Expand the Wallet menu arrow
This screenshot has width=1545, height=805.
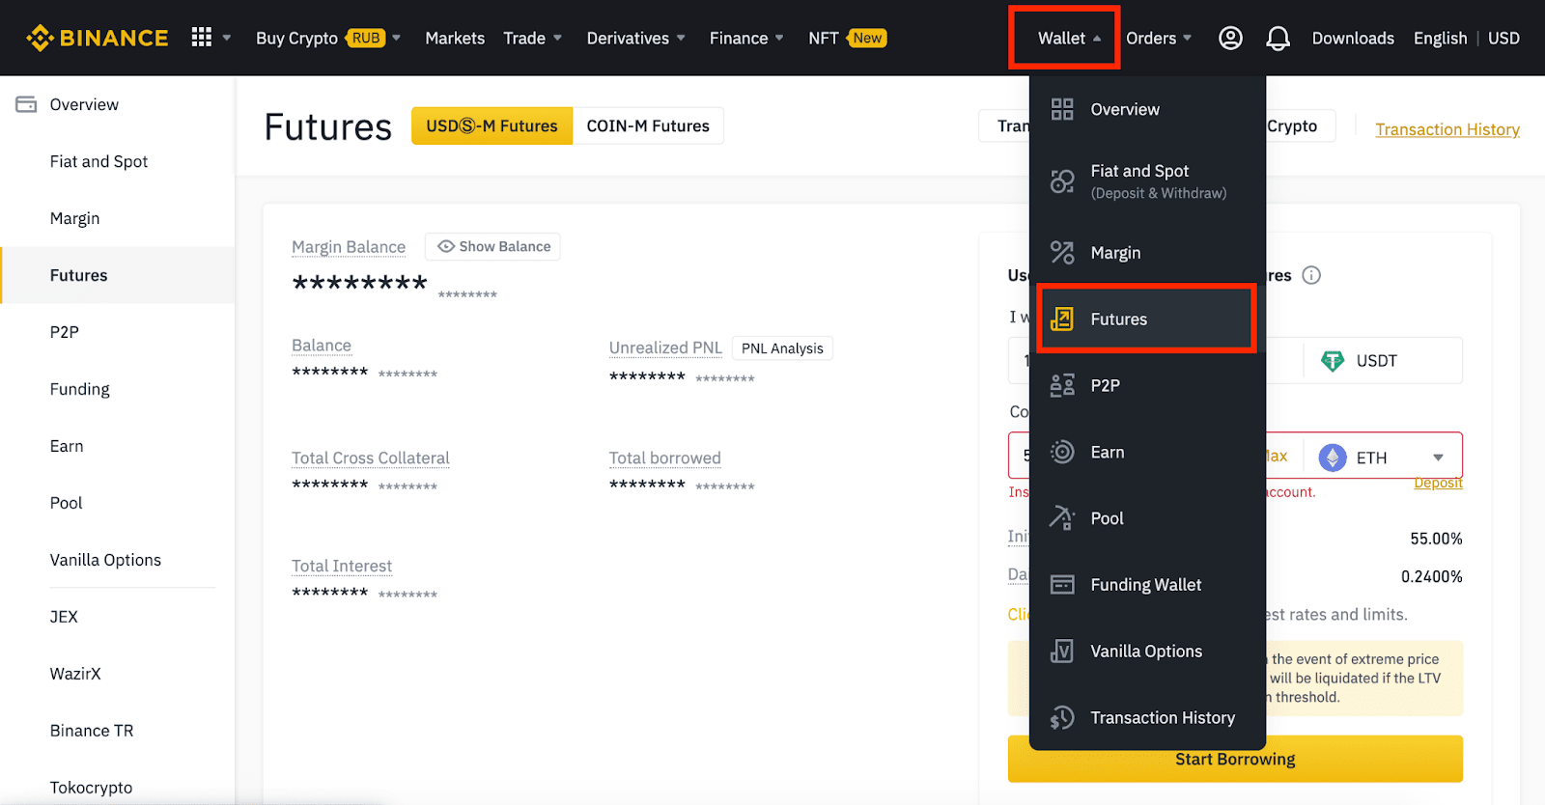click(x=1097, y=39)
